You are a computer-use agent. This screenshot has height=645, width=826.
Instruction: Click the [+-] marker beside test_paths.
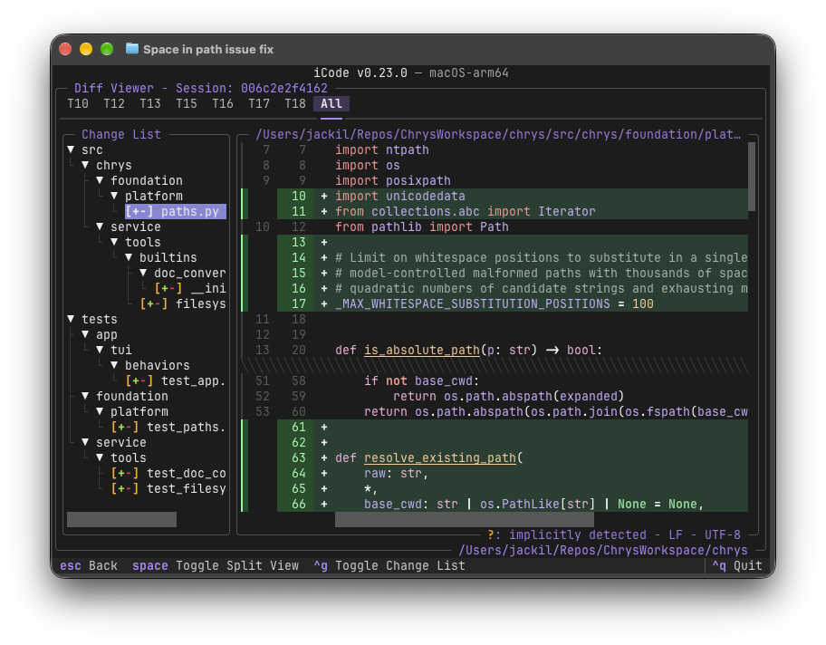125,427
